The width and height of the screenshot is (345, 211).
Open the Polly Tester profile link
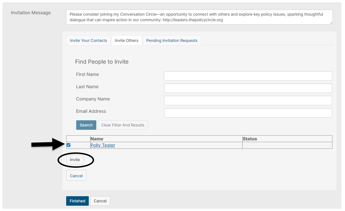(103, 145)
